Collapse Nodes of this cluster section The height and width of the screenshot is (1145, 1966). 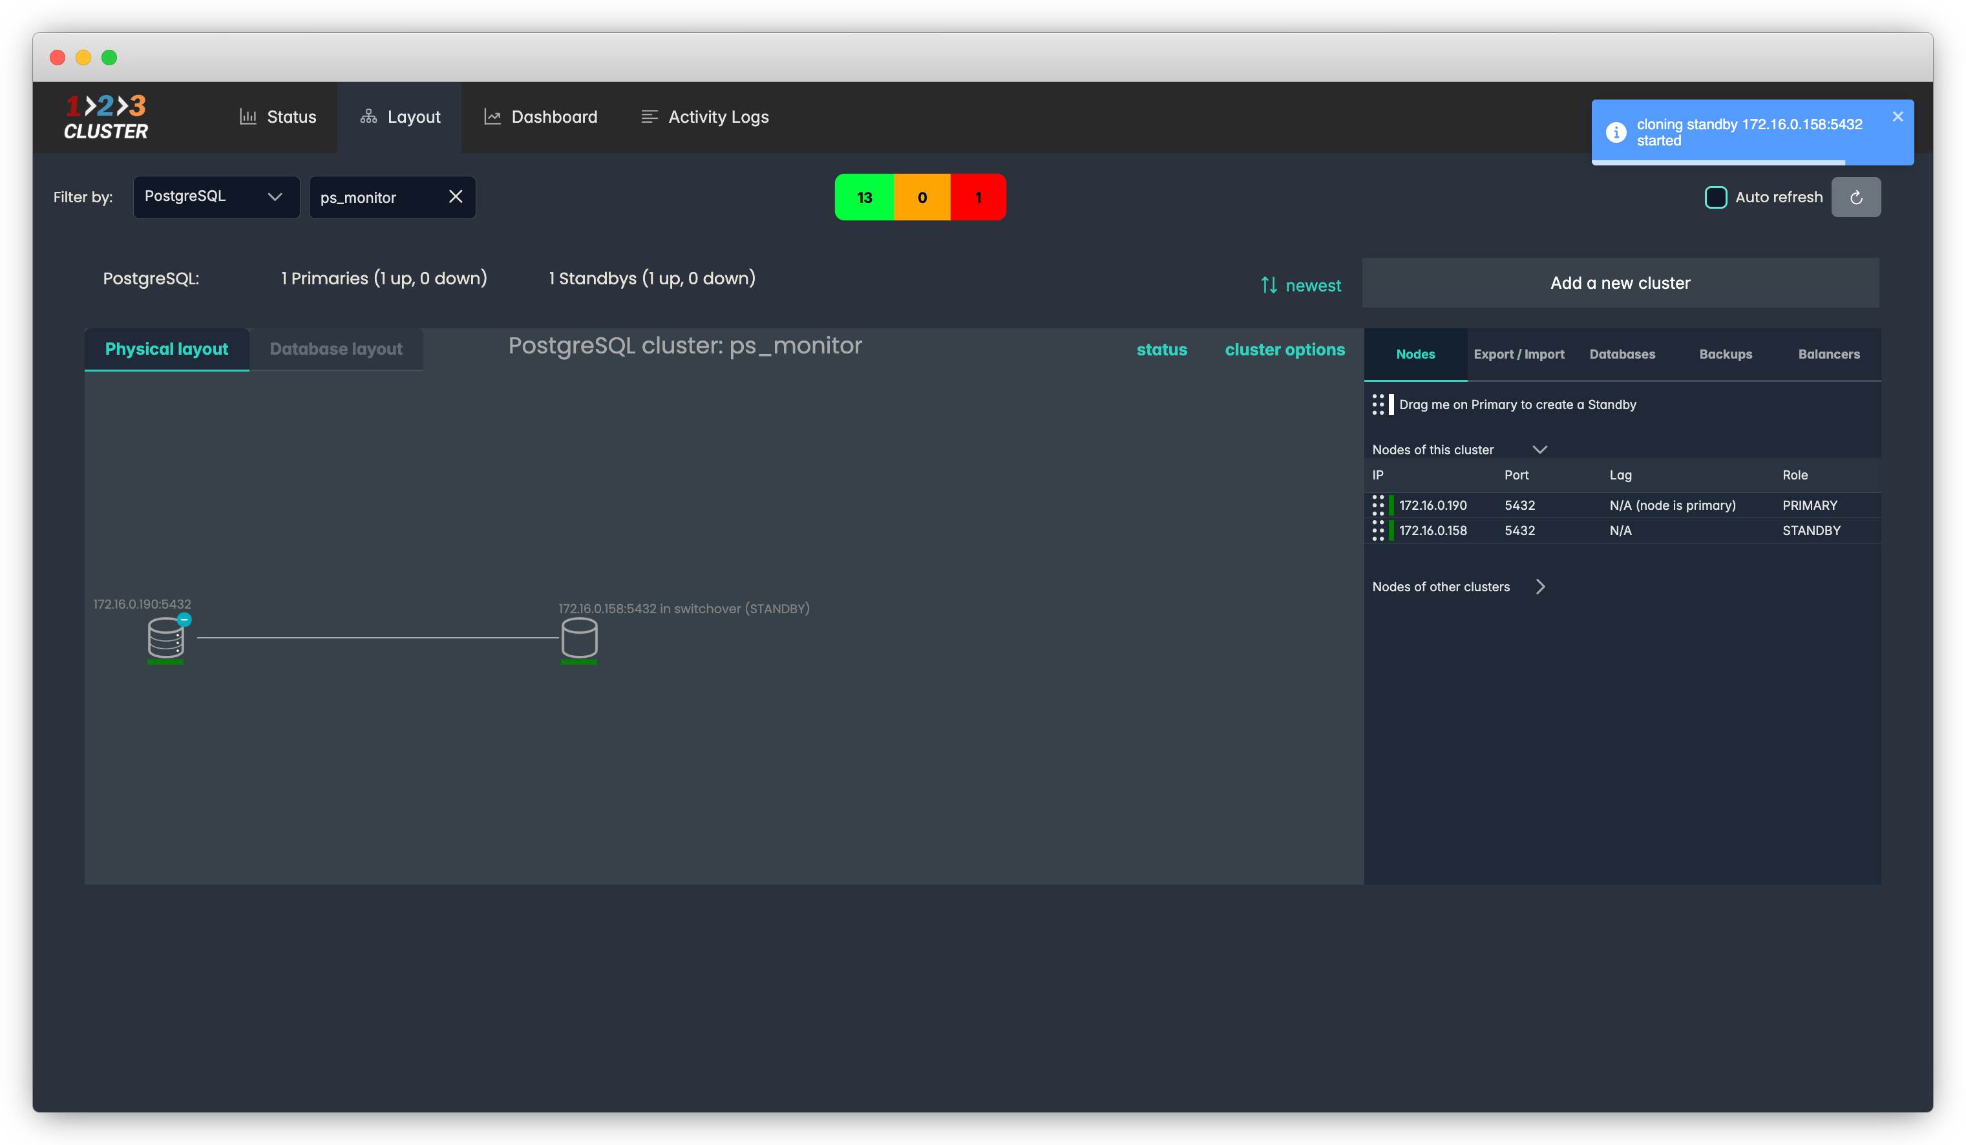[1539, 449]
